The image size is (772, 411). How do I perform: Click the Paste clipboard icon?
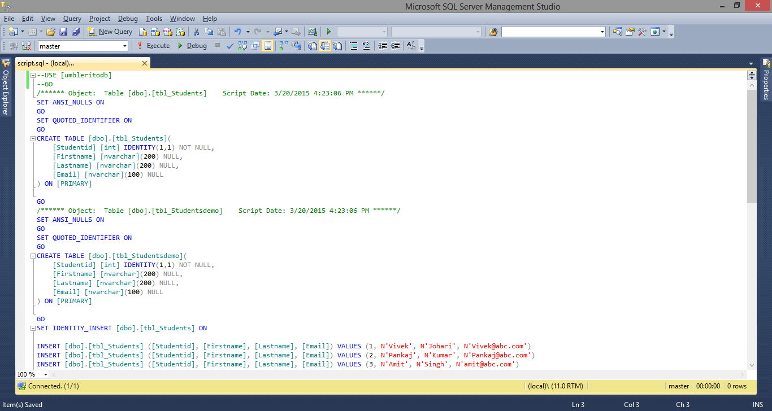[222, 32]
